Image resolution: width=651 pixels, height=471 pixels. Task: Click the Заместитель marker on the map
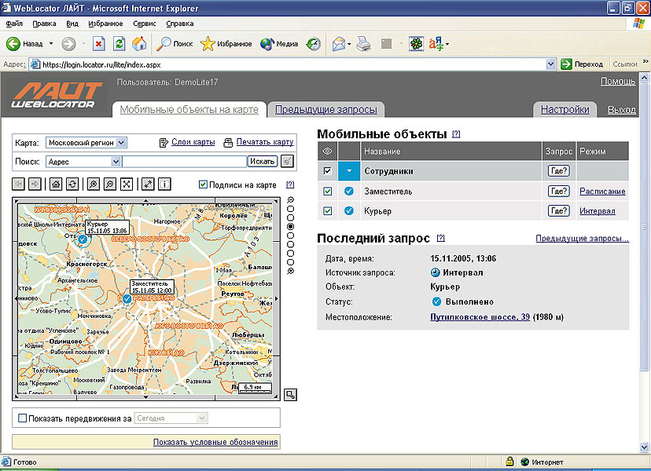coord(127,298)
